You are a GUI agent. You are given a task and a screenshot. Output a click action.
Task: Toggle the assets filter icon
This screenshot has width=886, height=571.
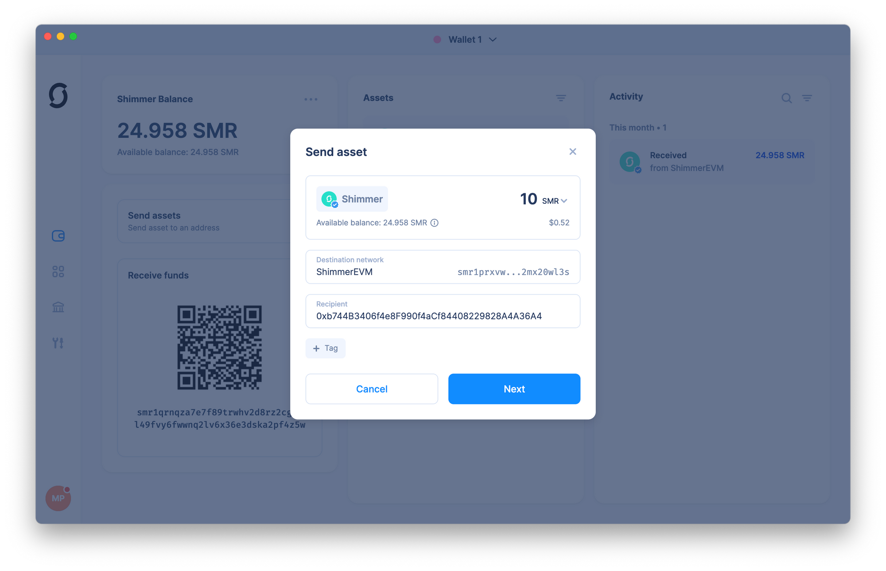click(x=560, y=98)
